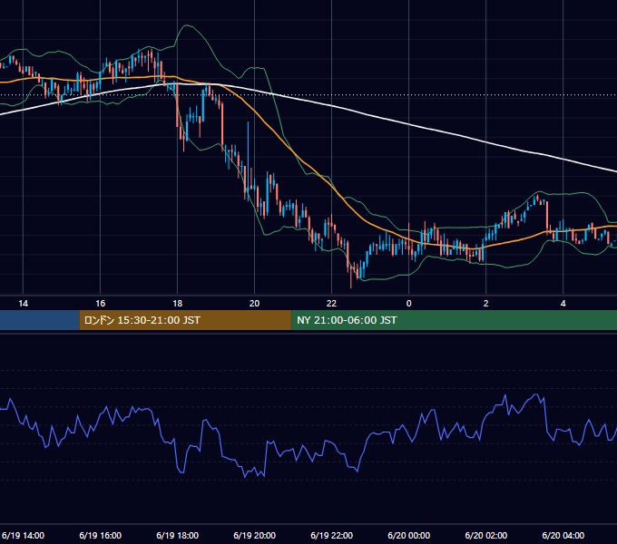This screenshot has height=544, width=617.
Task: Click the 6/19 20:00 date label
Action: coord(255,535)
